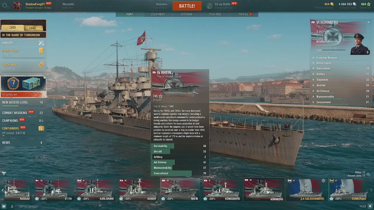Expand Survivability parameters
This screenshot has height=210, width=374.
point(341,69)
